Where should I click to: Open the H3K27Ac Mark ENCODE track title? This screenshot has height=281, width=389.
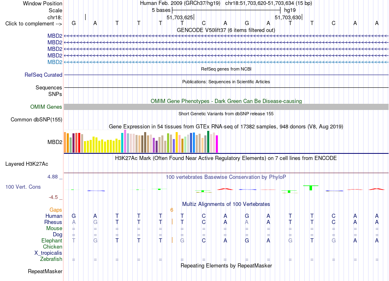coord(226,158)
